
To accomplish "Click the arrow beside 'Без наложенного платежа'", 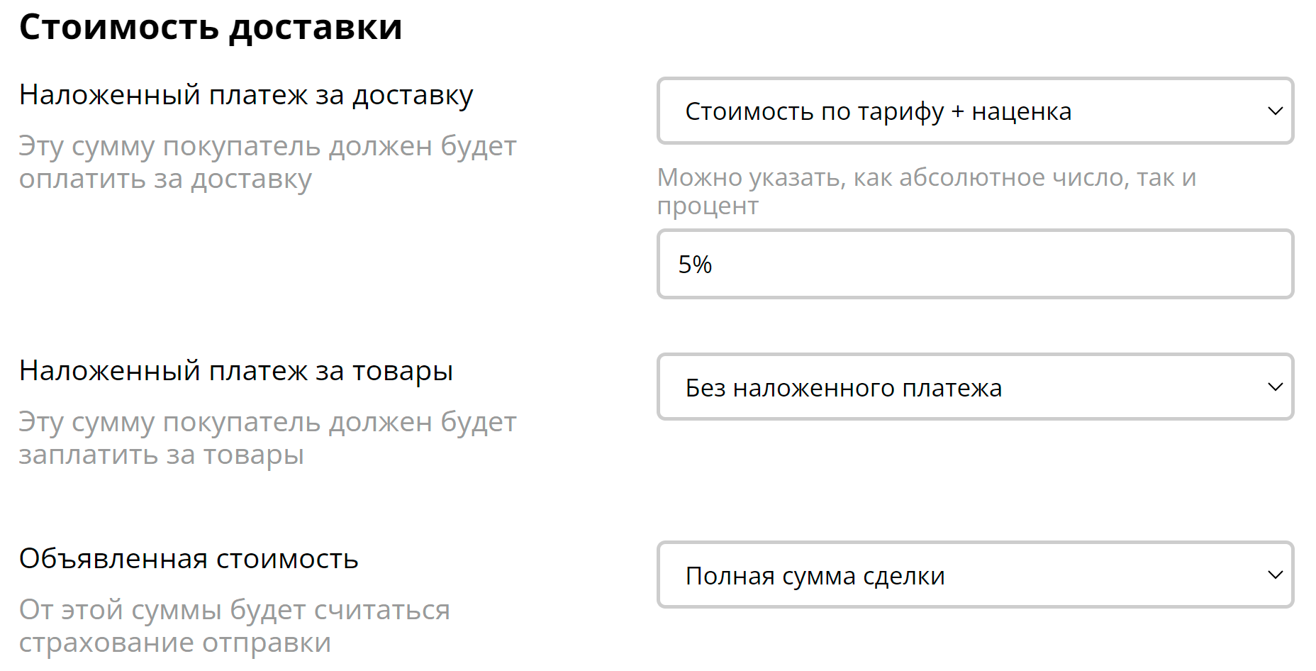I will click(x=1275, y=387).
